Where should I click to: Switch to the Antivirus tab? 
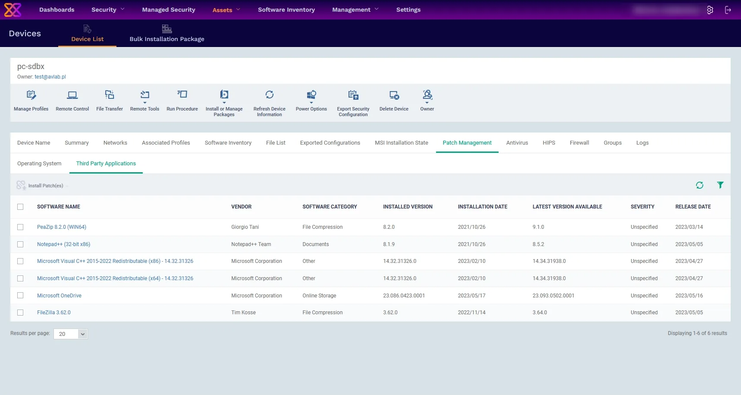(x=517, y=143)
